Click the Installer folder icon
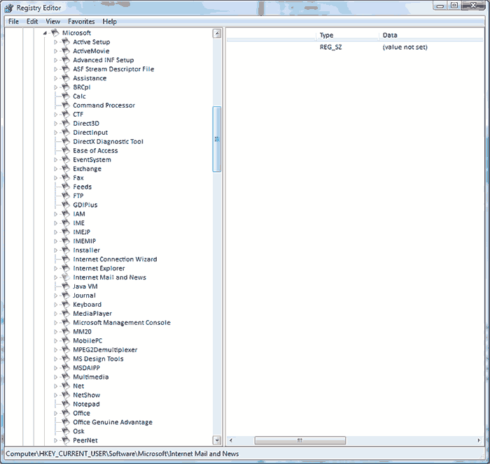490x464 pixels. (66, 249)
